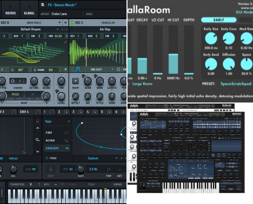Viewport: 253px width, 204px height.
Task: Open the SCALE Major dropdown
Action: [92, 184]
